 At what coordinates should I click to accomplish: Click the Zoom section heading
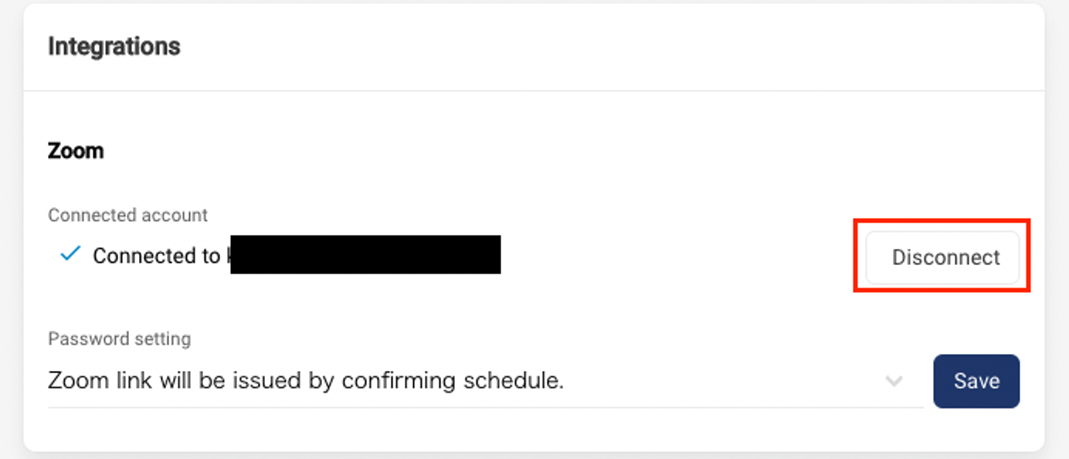(76, 150)
